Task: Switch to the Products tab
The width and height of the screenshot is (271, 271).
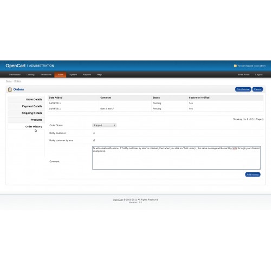Action: pyautogui.click(x=26, y=120)
